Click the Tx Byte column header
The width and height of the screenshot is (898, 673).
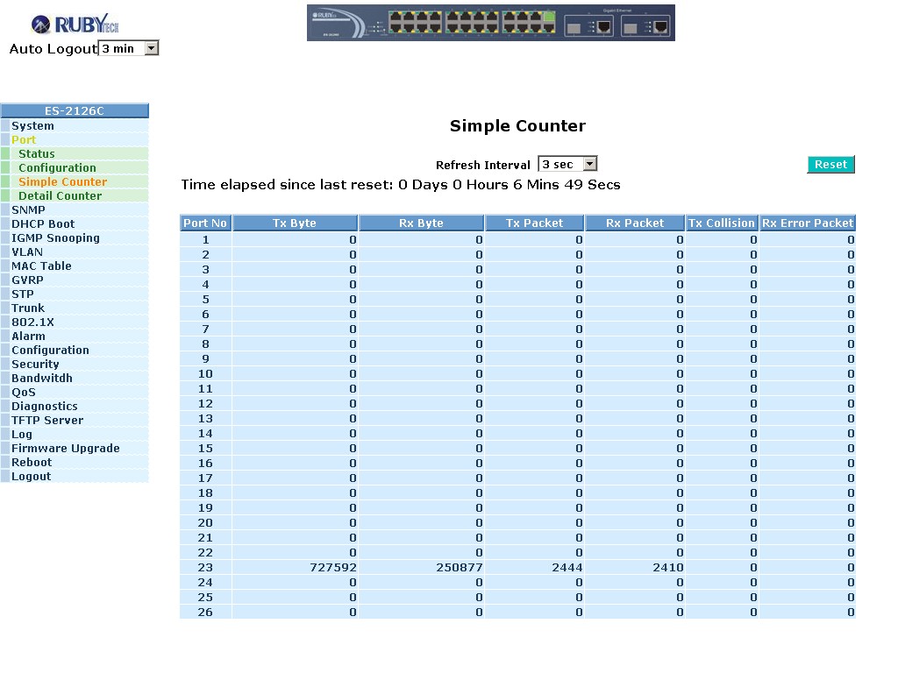tap(295, 223)
